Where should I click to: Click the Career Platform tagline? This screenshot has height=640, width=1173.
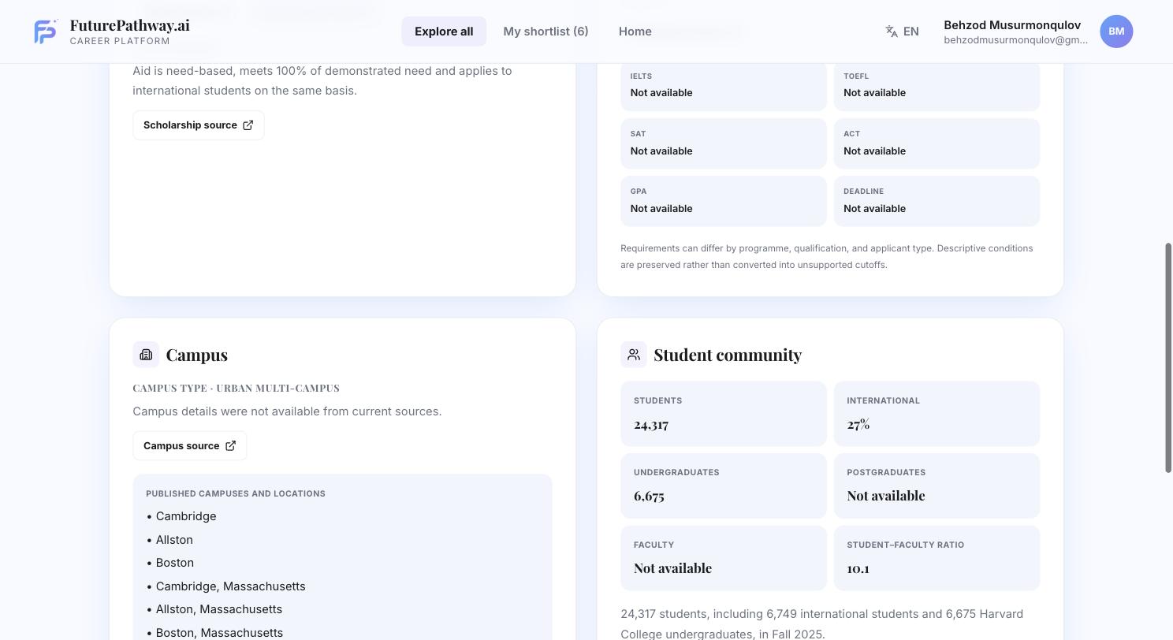(120, 41)
